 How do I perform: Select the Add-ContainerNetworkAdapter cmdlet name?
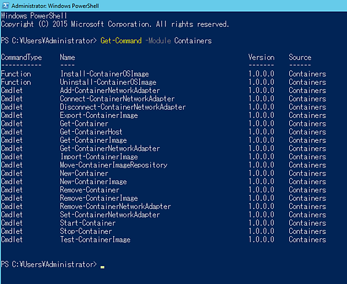coord(110,91)
